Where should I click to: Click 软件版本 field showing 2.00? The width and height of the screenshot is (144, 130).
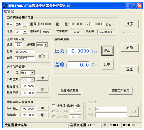(77, 32)
